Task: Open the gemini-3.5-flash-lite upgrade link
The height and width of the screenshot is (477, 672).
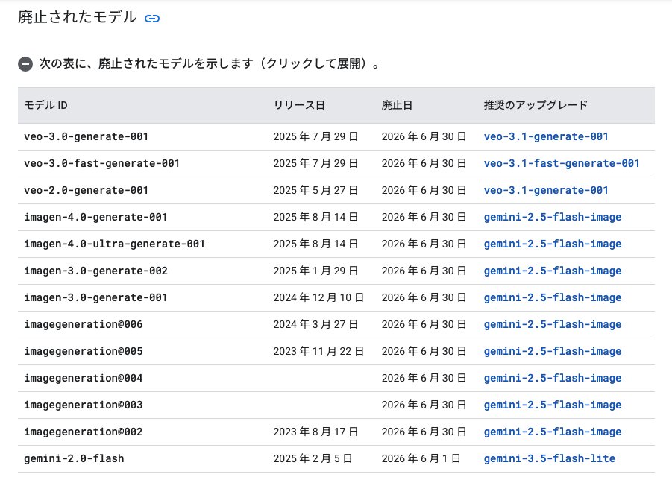Action: [550, 458]
